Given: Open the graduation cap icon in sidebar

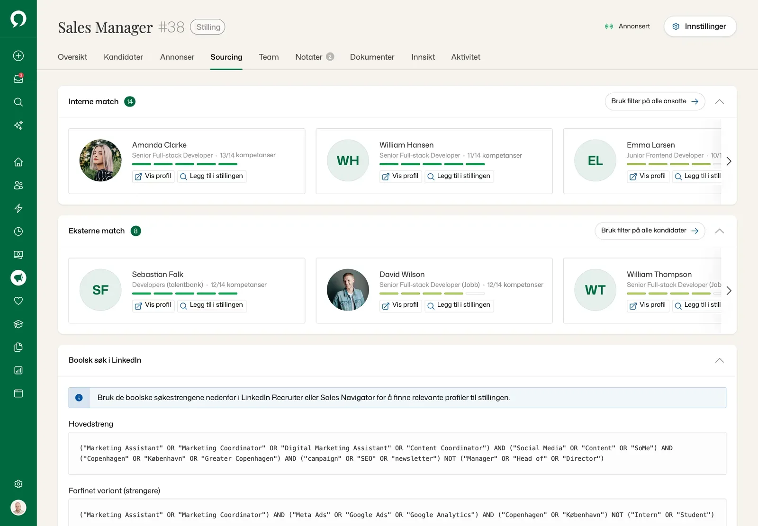Looking at the screenshot, I should point(18,324).
